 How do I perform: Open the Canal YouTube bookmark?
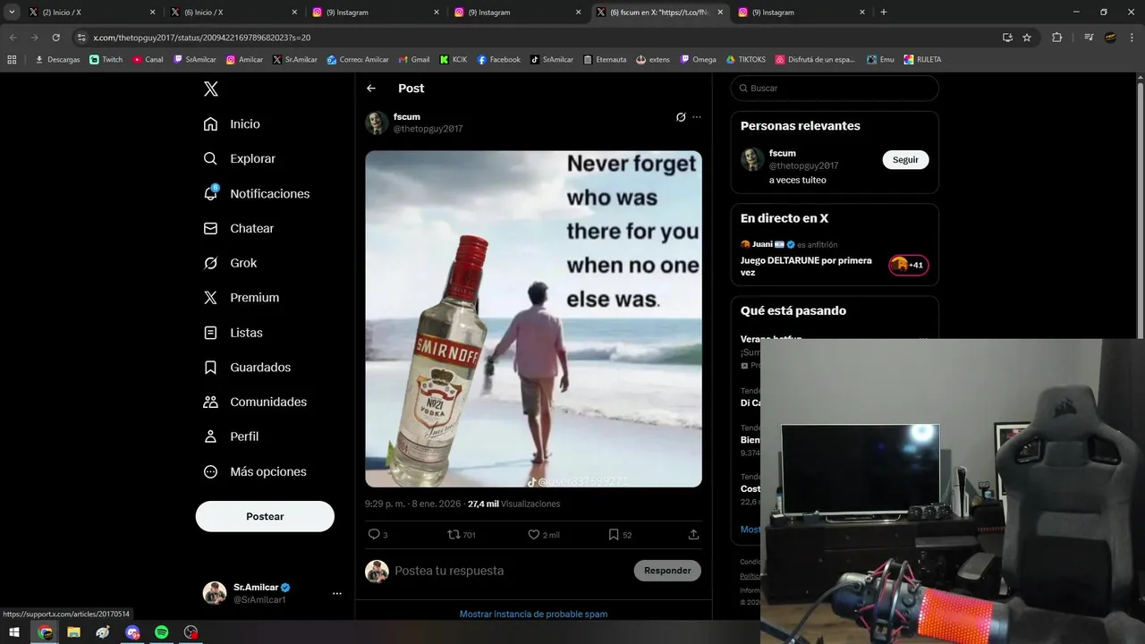click(x=148, y=59)
